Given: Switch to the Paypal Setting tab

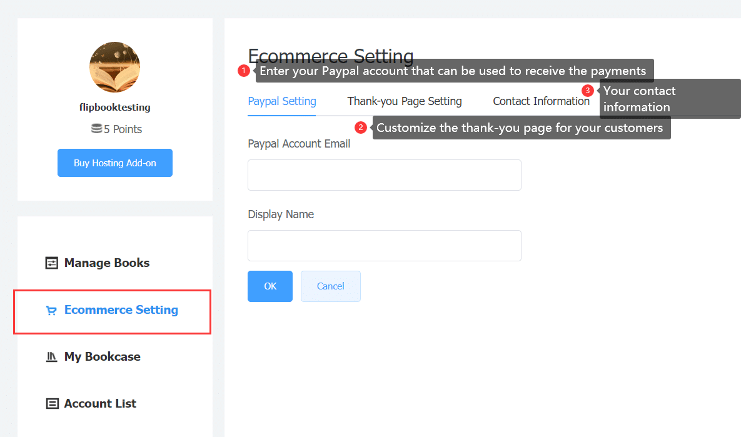Looking at the screenshot, I should pyautogui.click(x=282, y=101).
